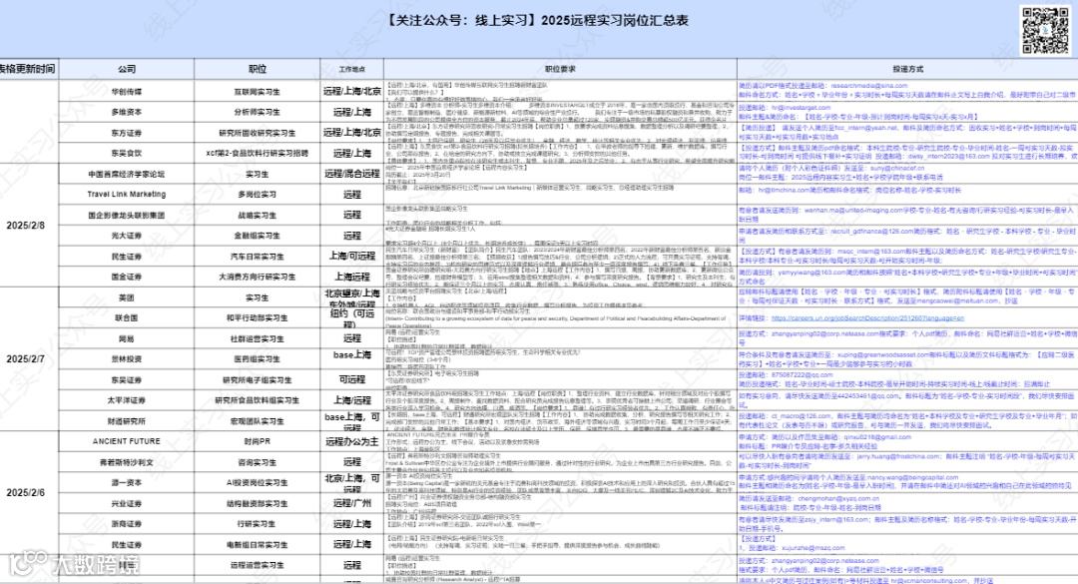Select the 金融组实习生 position cell

[x=258, y=236]
